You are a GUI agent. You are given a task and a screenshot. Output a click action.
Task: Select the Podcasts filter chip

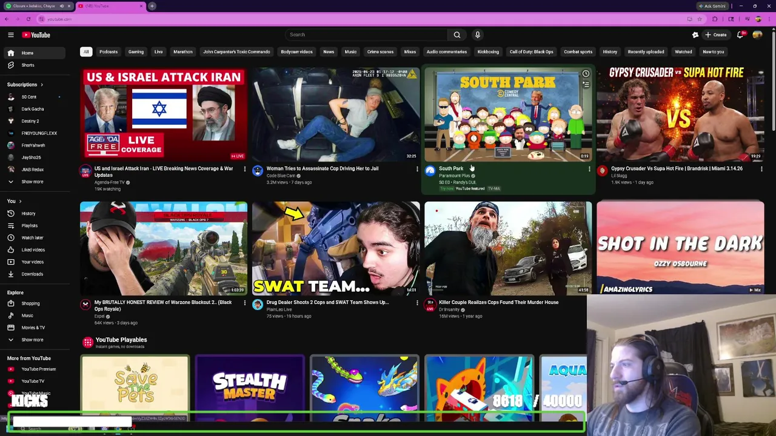(109, 51)
